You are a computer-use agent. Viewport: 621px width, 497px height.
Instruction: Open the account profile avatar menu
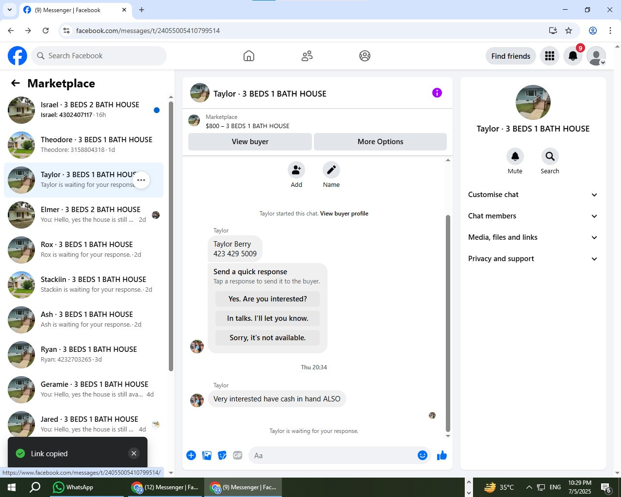596,56
